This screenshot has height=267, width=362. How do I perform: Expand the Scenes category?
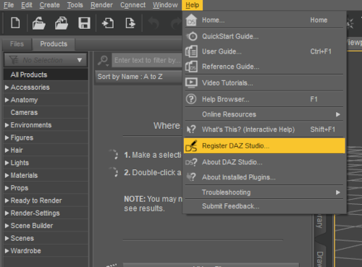pos(7,238)
